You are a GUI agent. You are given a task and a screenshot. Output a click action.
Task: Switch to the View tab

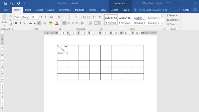coord(103,10)
